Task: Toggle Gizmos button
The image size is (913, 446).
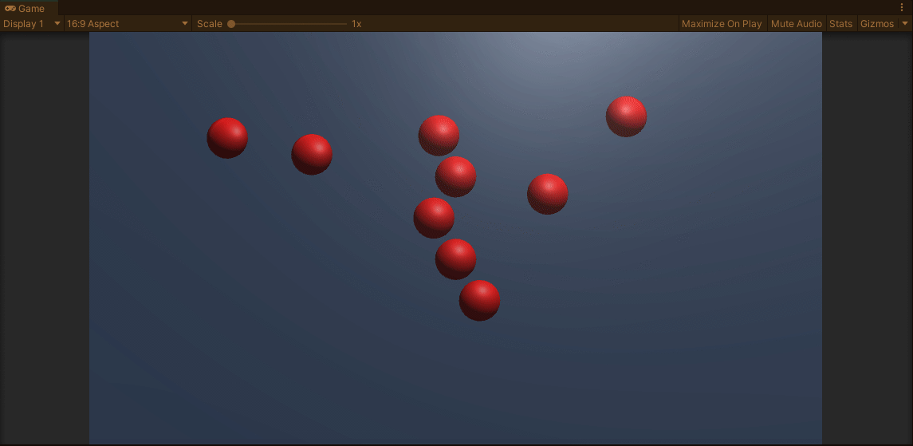Action: coord(877,24)
